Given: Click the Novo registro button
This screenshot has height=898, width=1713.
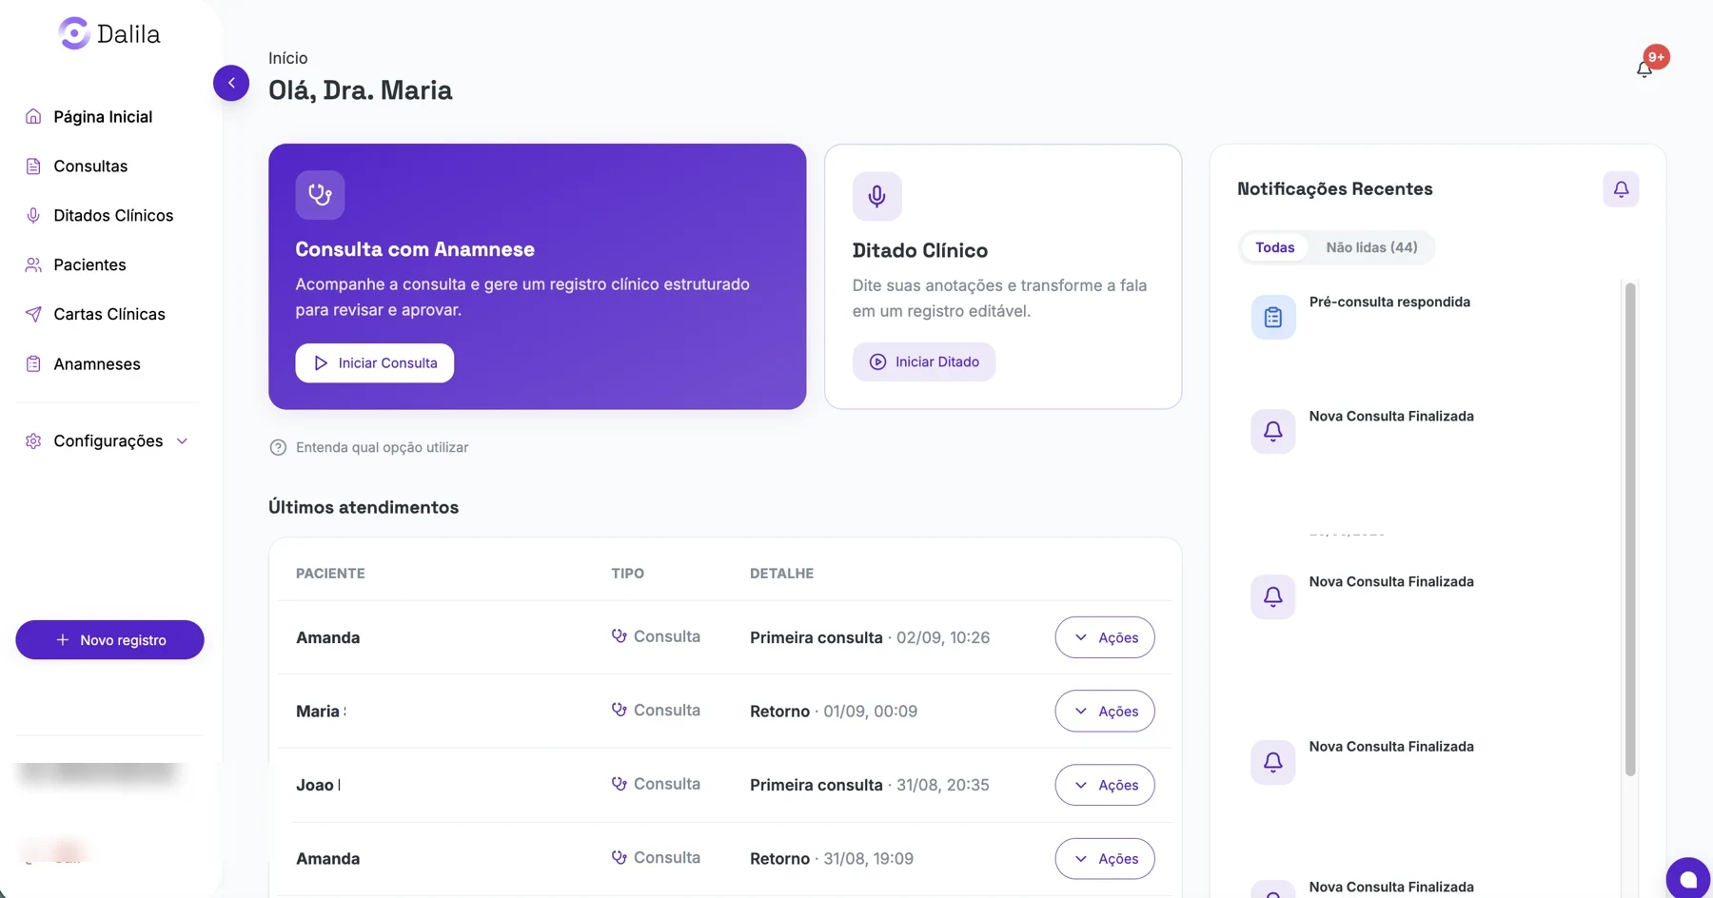Looking at the screenshot, I should 109,640.
